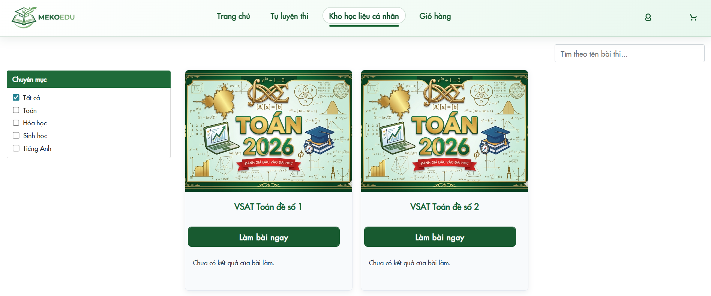Select the Kho học liệu cá nhân tab
Viewport: 711px width, 296px height.
point(364,16)
